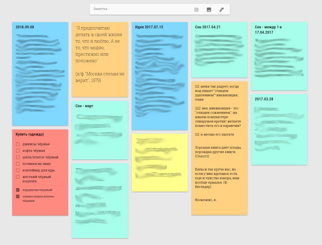Create a new note with image
The image size is (322, 245).
click(x=209, y=9)
